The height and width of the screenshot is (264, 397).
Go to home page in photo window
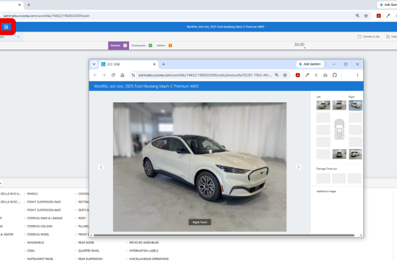(x=122, y=75)
